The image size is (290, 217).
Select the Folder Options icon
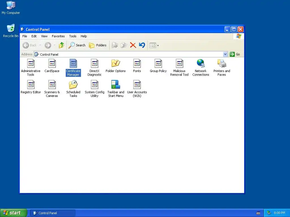coord(116,64)
